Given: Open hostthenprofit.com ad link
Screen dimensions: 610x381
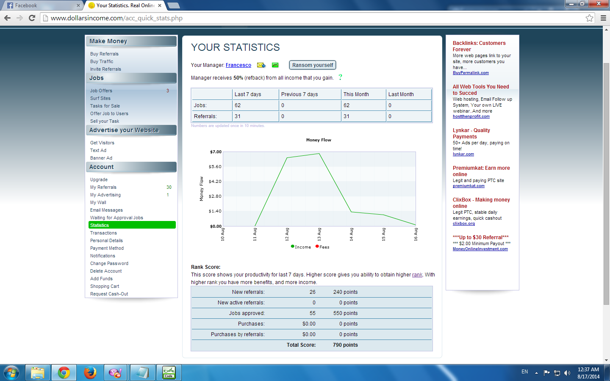Looking at the screenshot, I should (x=471, y=116).
